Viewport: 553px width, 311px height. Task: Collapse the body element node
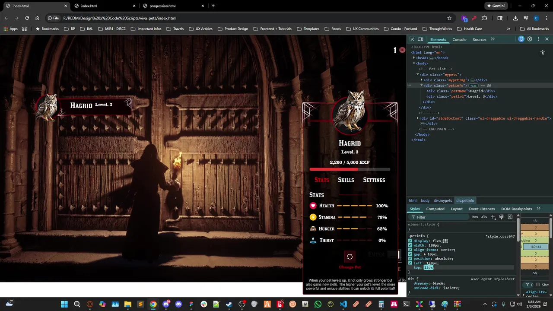414,63
